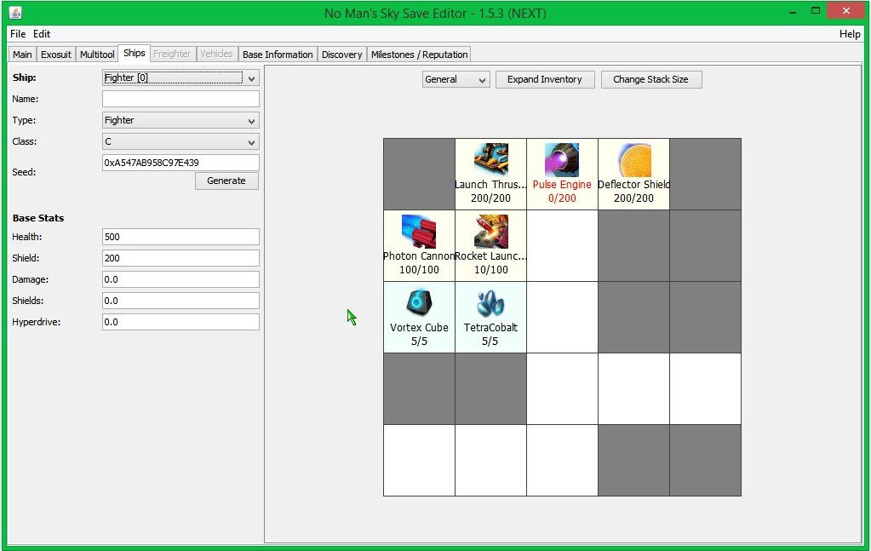
Task: Switch to the Exosuit tab
Action: click(56, 55)
